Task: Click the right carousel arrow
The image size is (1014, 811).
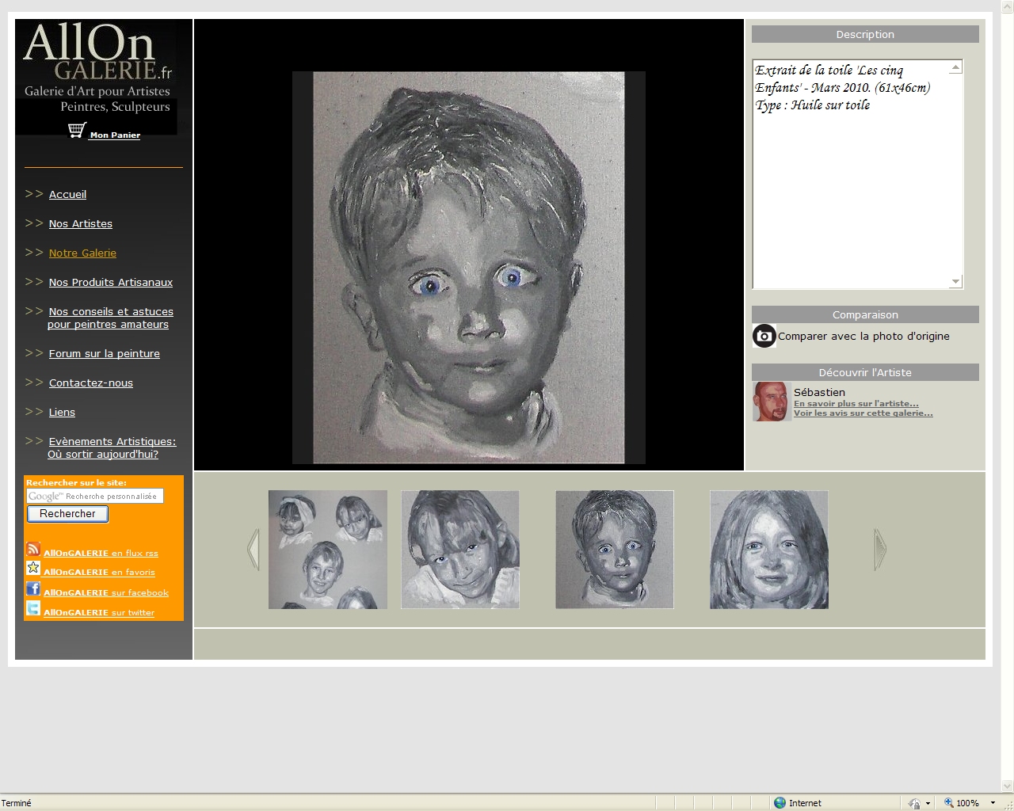Action: (x=879, y=550)
